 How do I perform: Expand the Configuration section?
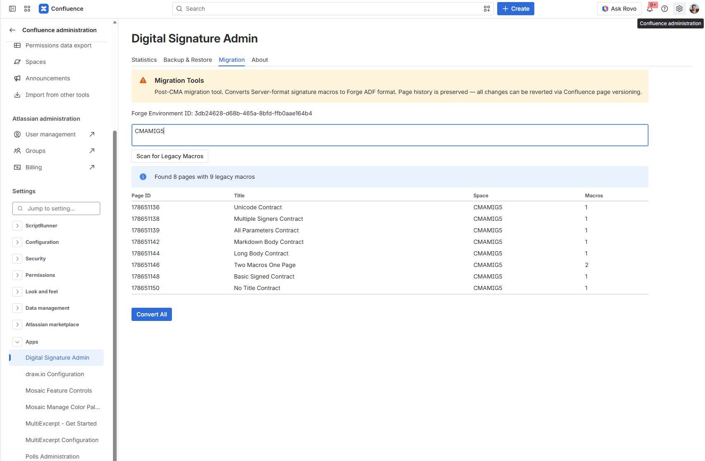(17, 242)
